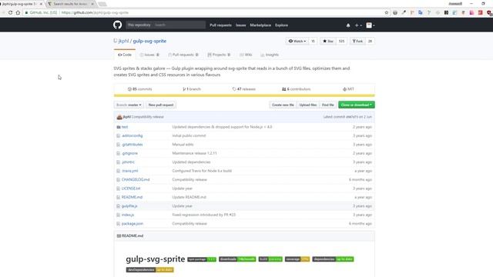This screenshot has height=277, width=493.
Task: Open the jkphl owner link
Action: point(123,41)
